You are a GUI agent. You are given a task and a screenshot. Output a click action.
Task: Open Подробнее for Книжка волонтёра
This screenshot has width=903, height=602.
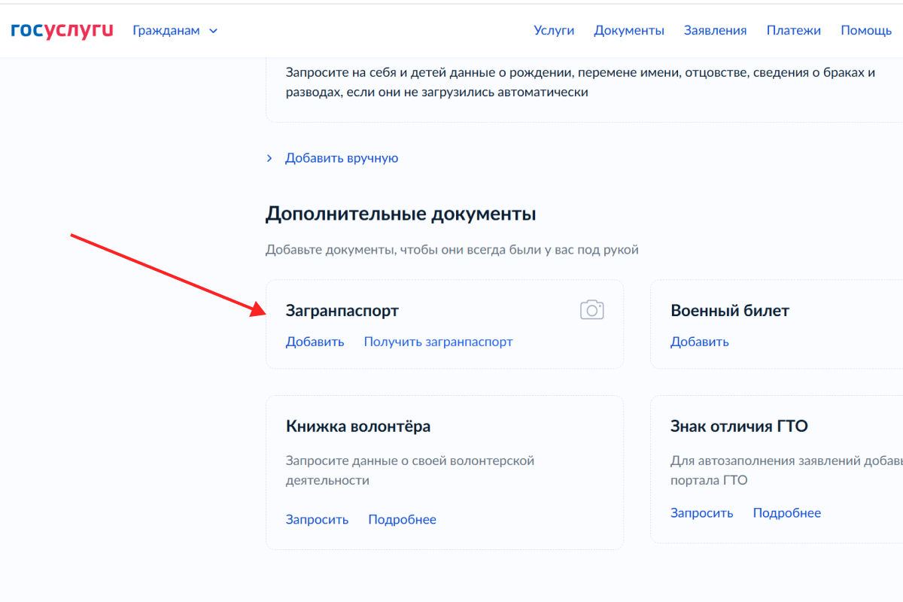[x=402, y=519]
